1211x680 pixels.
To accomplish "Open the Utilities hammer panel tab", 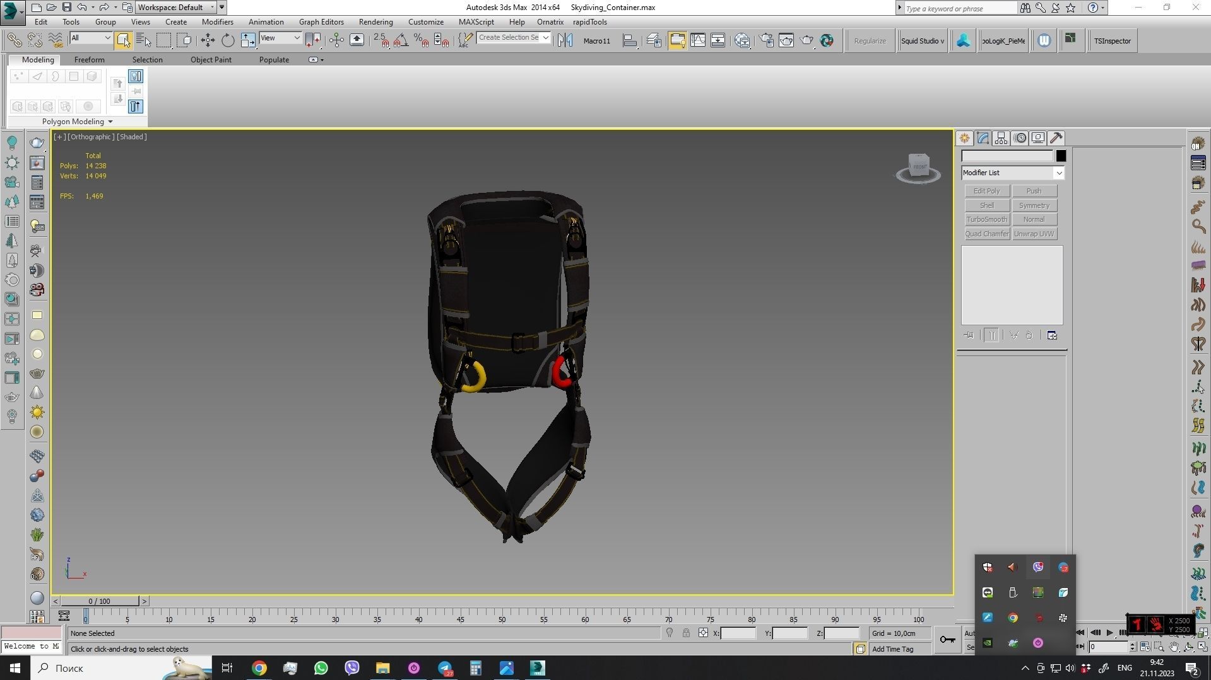I will pos(1056,138).
